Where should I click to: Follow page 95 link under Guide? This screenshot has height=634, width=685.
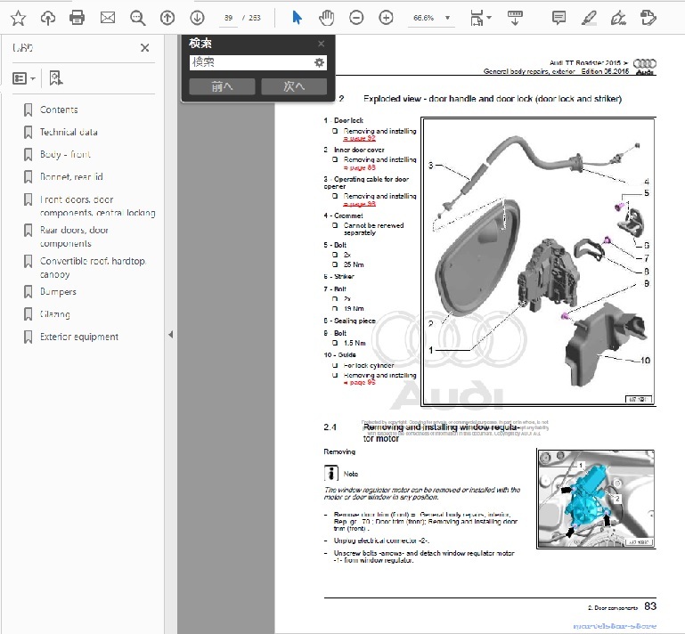click(359, 383)
